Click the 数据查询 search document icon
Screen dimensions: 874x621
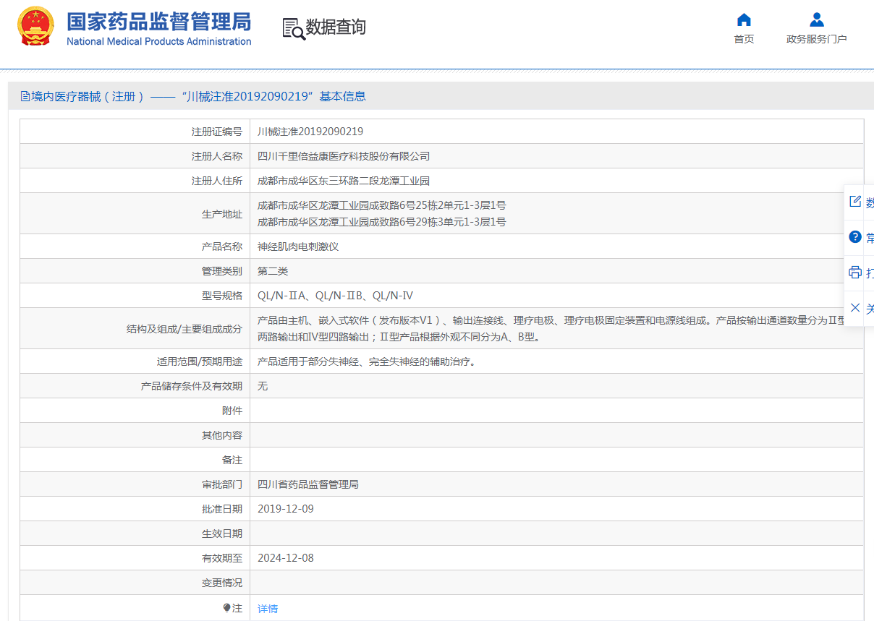point(293,28)
